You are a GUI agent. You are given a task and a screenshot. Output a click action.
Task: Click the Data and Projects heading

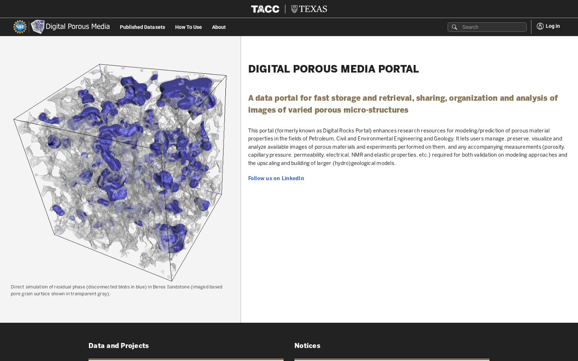pos(118,346)
